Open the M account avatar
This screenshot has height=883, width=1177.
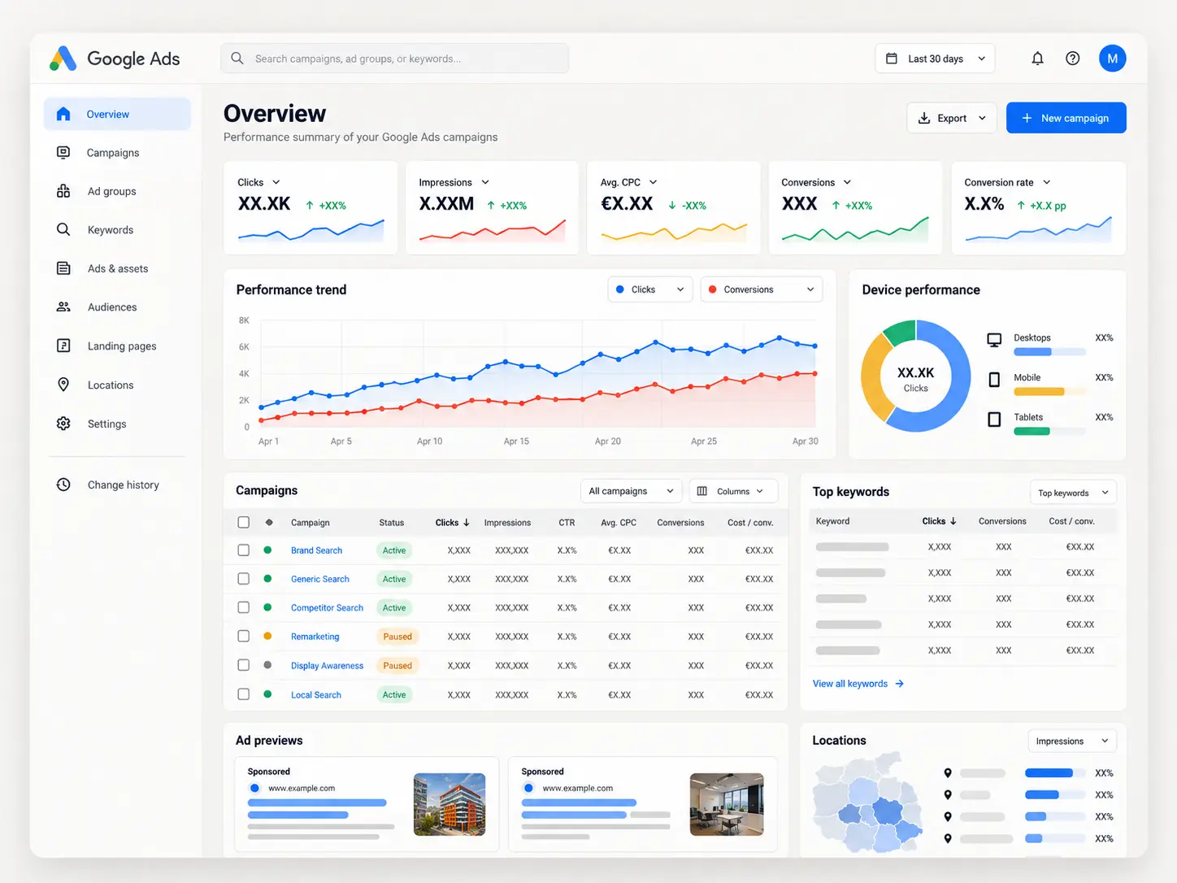coord(1112,59)
